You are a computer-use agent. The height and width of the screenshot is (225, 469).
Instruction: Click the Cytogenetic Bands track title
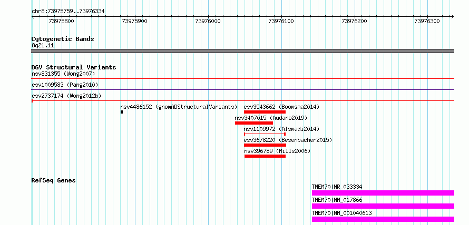click(x=63, y=39)
